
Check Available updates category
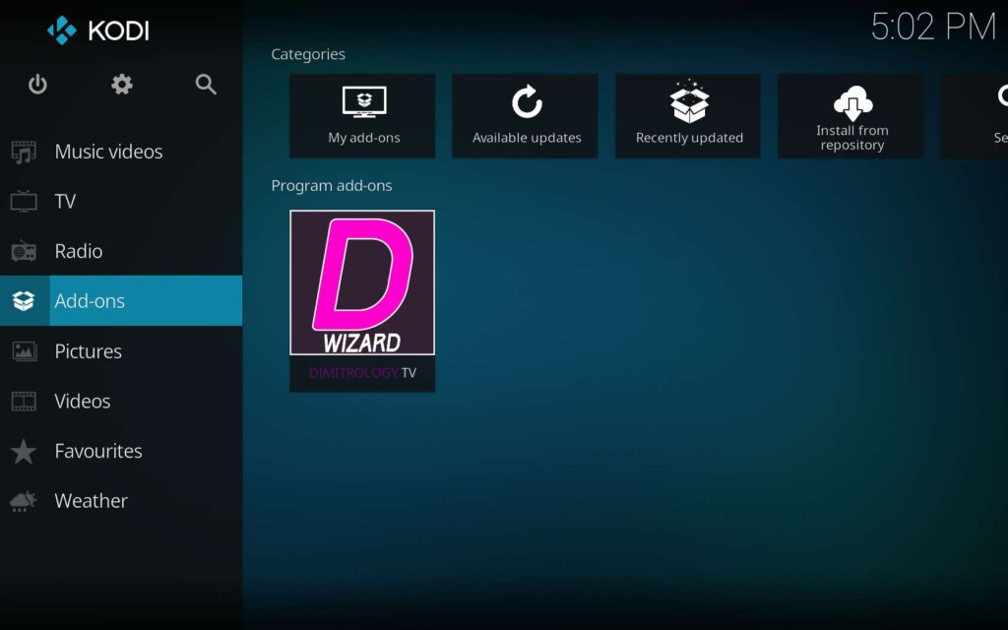click(x=525, y=116)
